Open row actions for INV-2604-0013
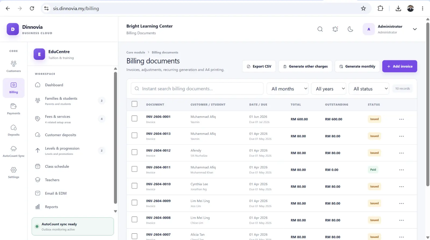The width and height of the screenshot is (430, 240). click(x=401, y=136)
